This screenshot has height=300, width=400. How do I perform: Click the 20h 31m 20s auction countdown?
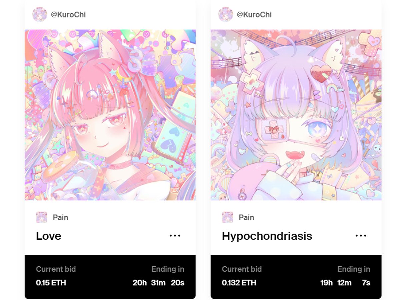[158, 283]
